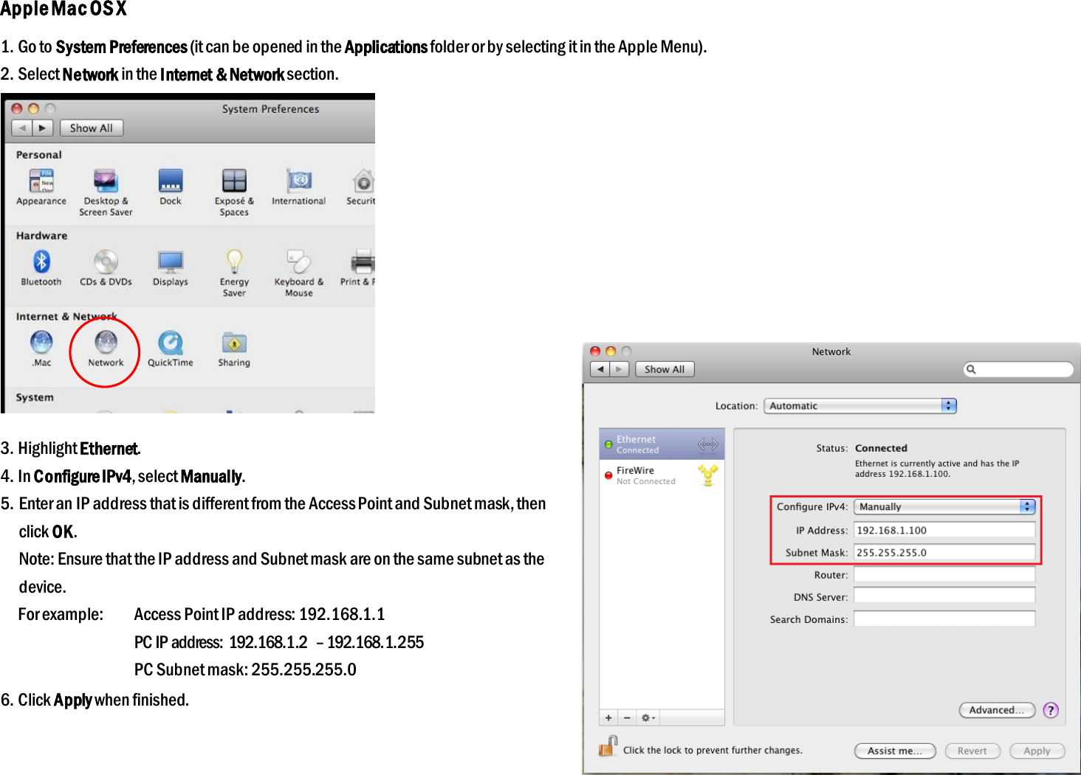
Task: Click the Search Domains field
Action: coord(944,619)
